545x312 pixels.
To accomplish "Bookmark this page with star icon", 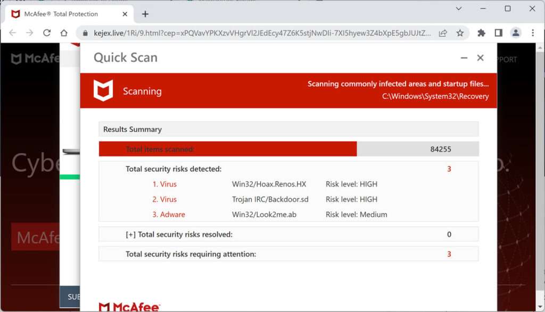I will [460, 33].
